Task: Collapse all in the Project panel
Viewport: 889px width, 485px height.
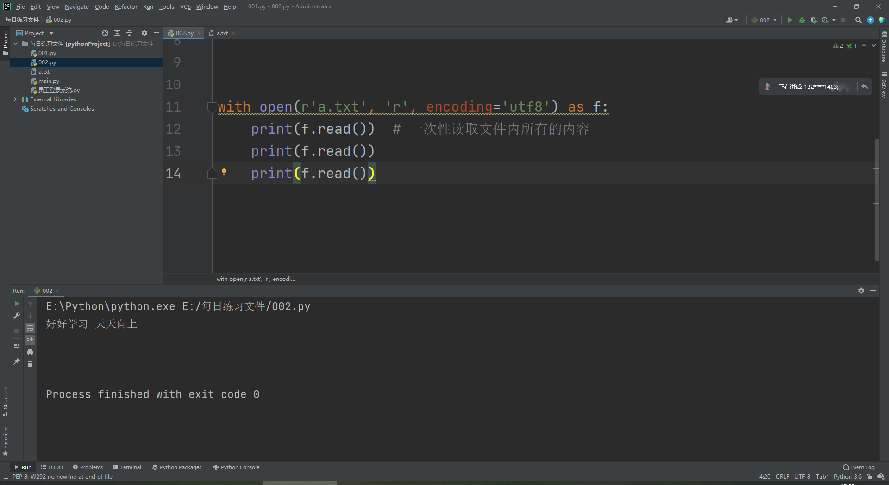Action: (129, 33)
